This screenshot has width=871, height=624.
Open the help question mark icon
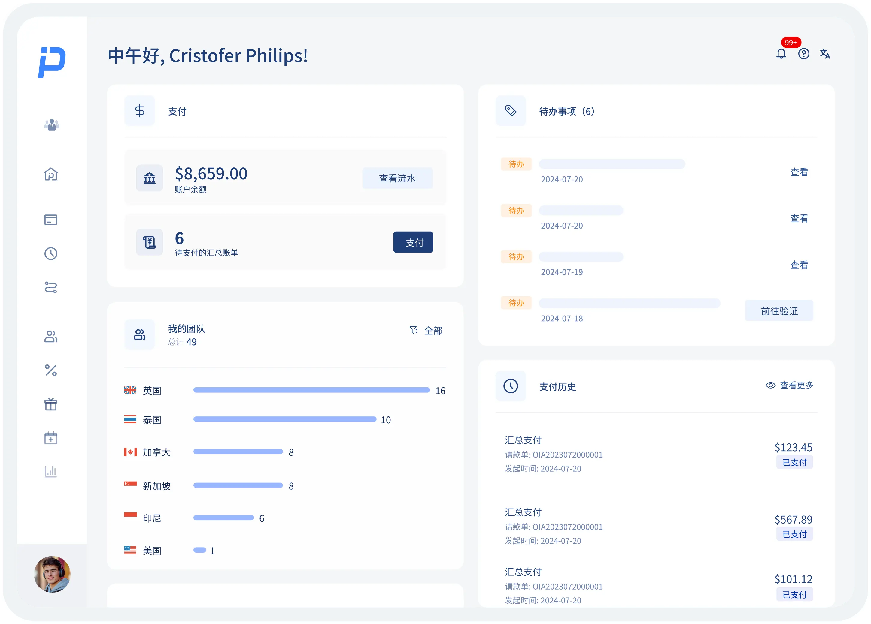pos(803,54)
